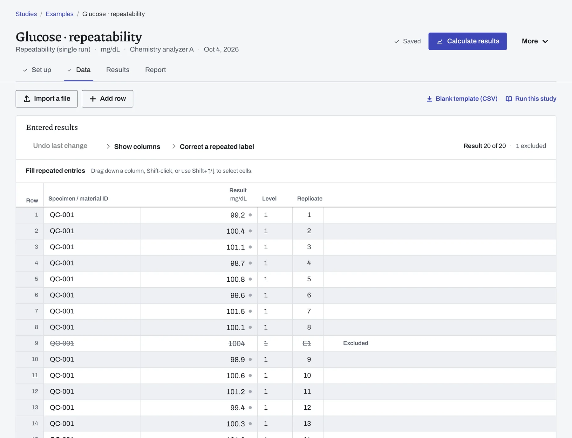Click the plus icon on Add row
This screenshot has width=572, height=438.
[x=93, y=99]
